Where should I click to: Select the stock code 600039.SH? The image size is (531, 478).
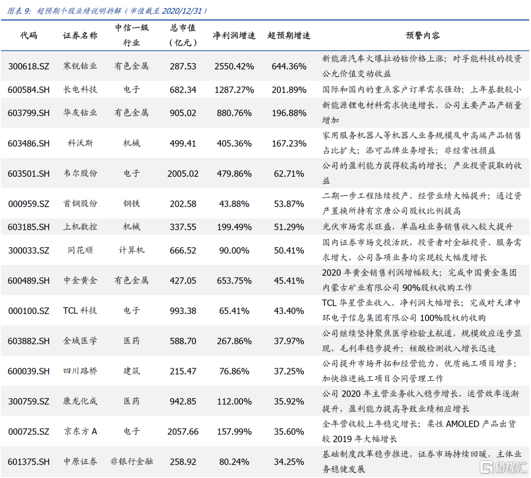pos(29,371)
